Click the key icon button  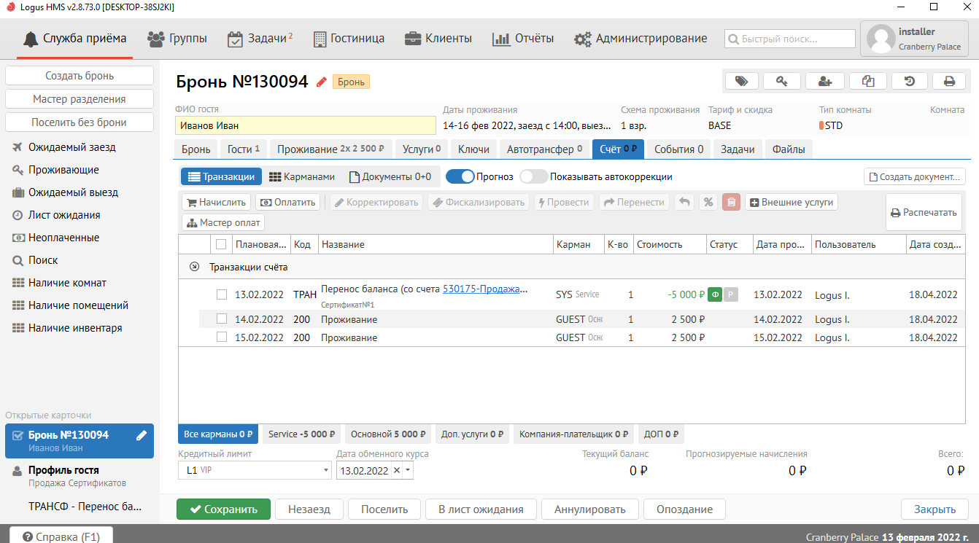782,82
